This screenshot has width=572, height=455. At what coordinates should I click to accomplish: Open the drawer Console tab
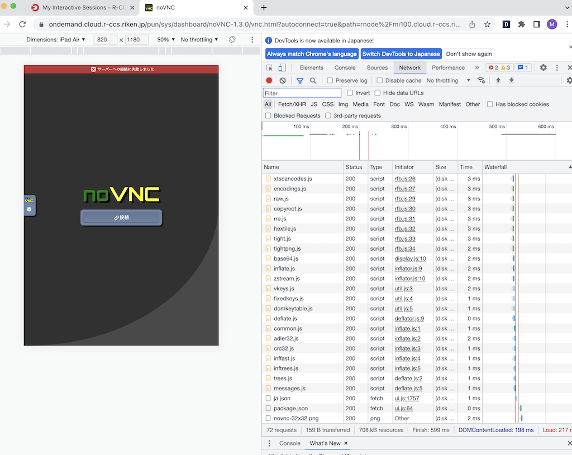point(290,443)
